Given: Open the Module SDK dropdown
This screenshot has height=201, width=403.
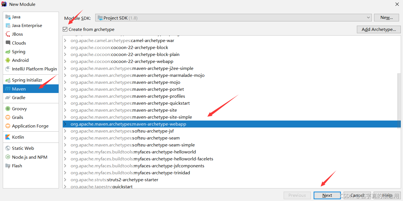Looking at the screenshot, I should pos(233,18).
